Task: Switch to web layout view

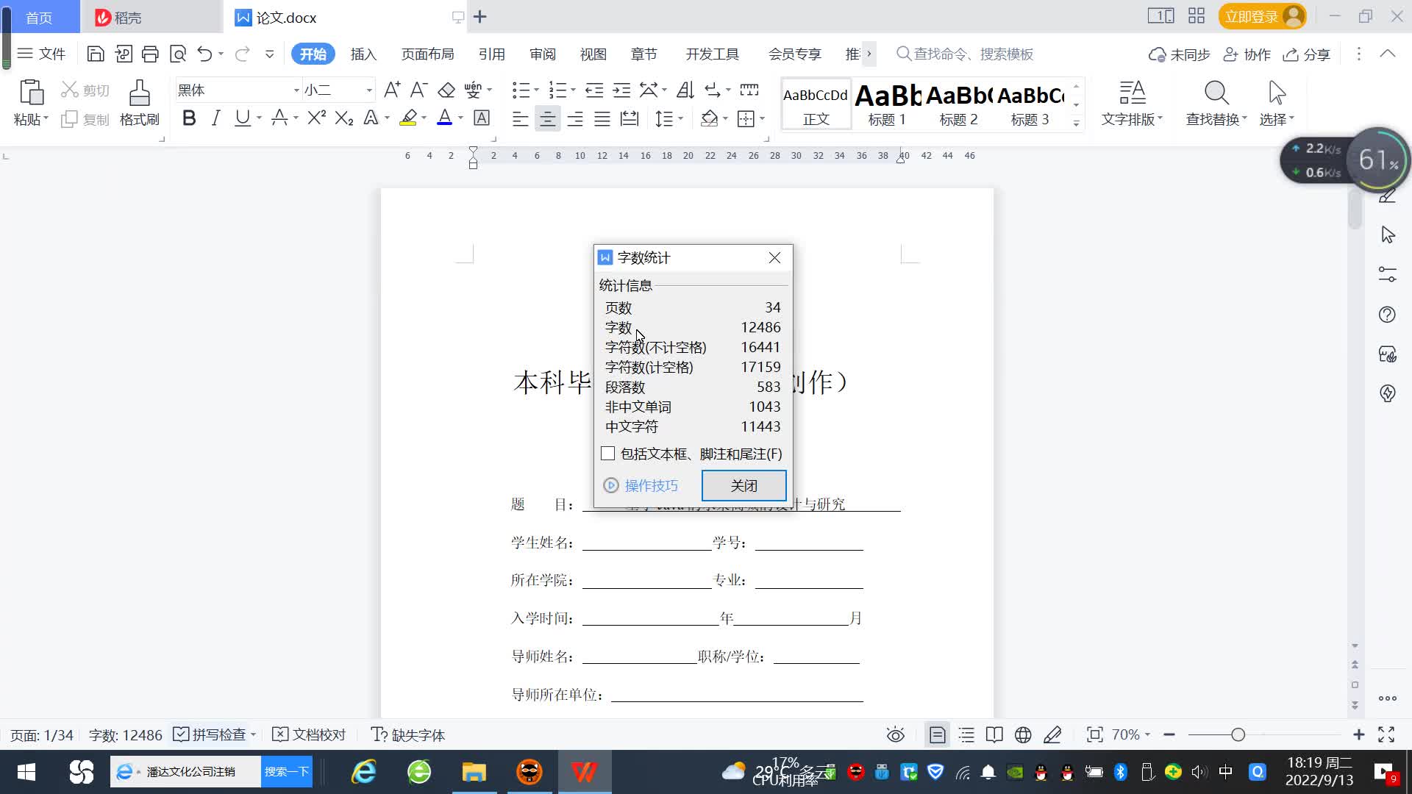Action: (1023, 734)
